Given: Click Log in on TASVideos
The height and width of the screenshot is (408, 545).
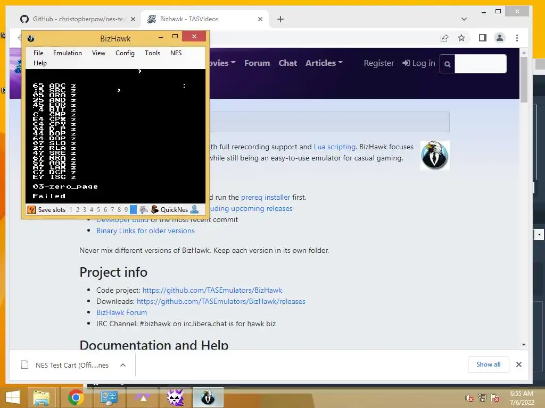Looking at the screenshot, I should pos(419,63).
